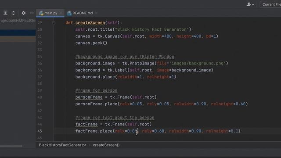The height and width of the screenshot is (158, 281).
Task: Click BlackHistoryFactGenerator in the breadcrumb bar
Action: 62,145
